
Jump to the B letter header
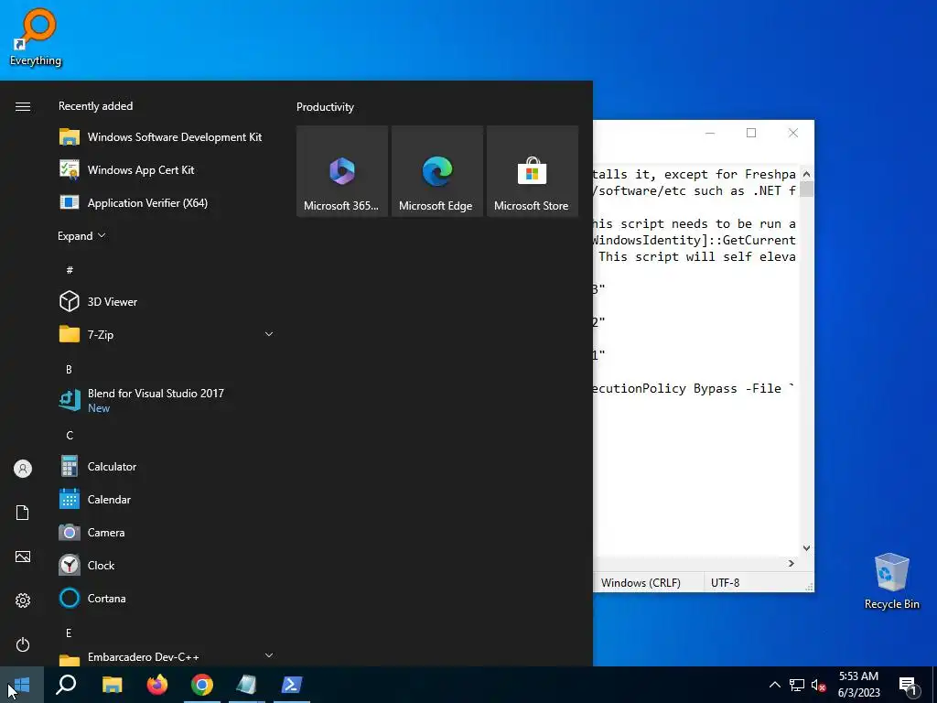[69, 370]
